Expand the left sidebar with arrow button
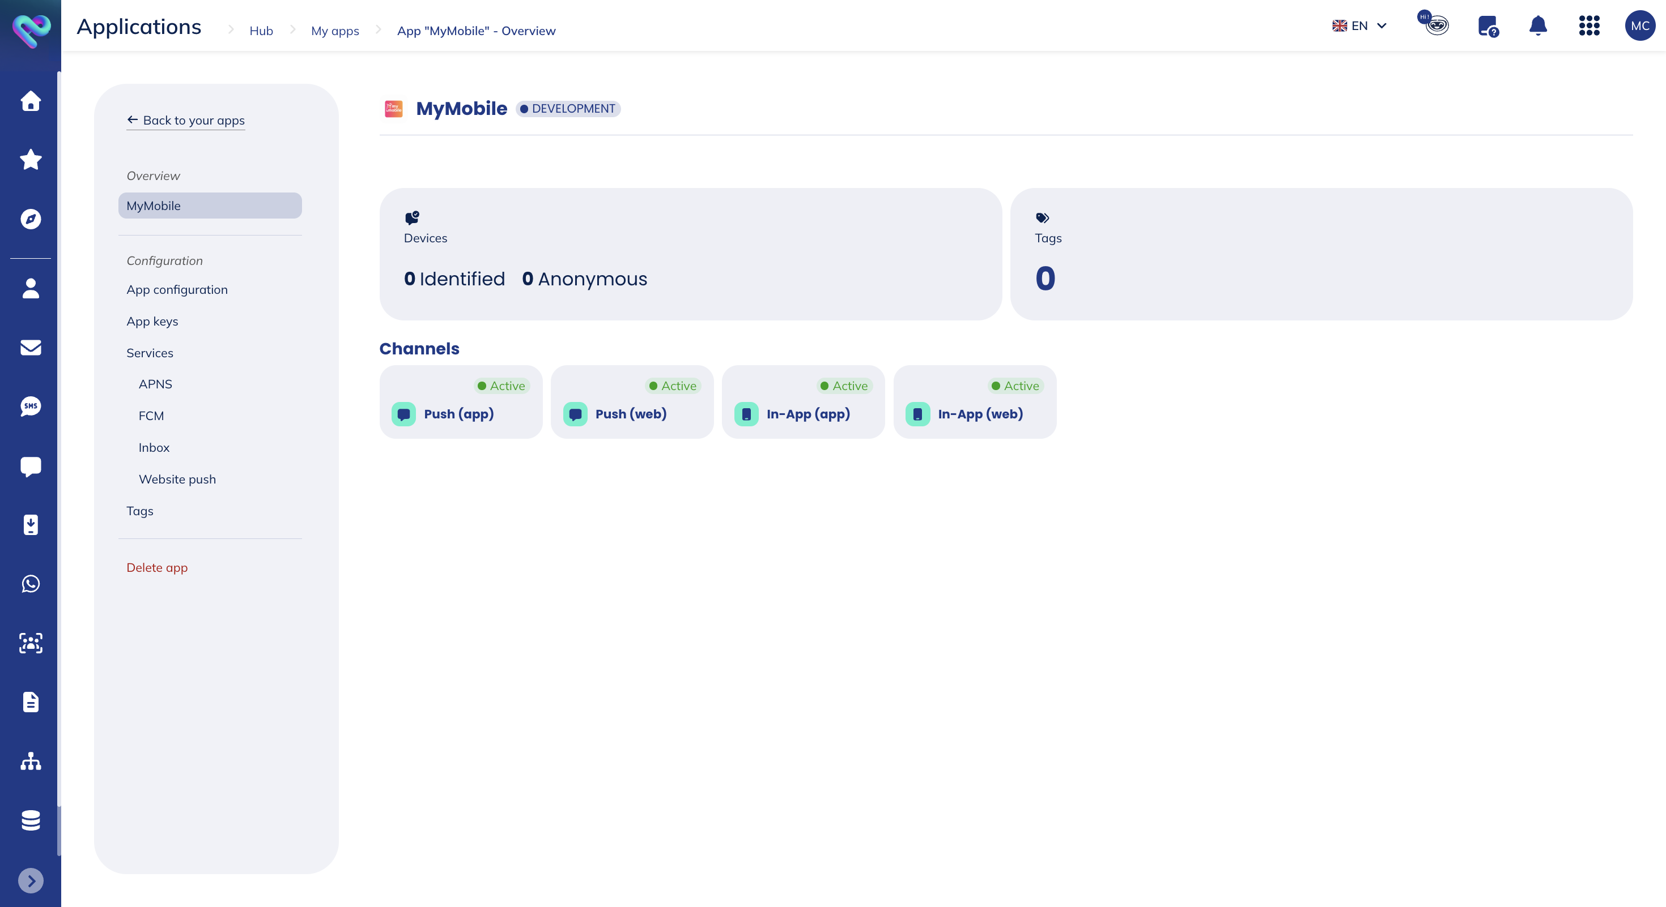The image size is (1666, 907). tap(31, 880)
